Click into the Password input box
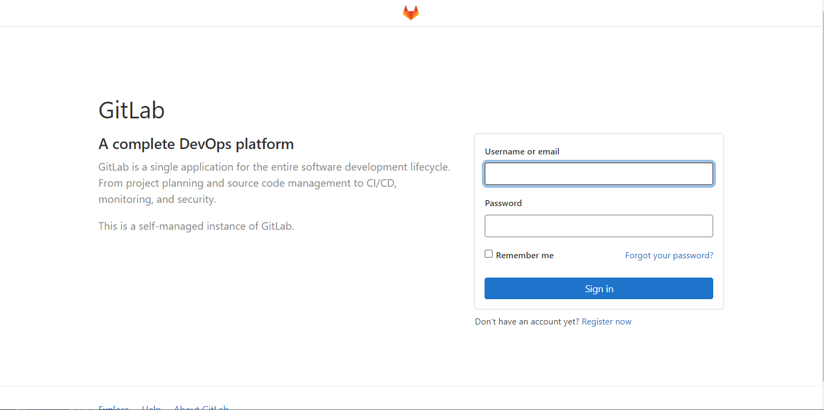Image resolution: width=824 pixels, height=410 pixels. [x=599, y=226]
